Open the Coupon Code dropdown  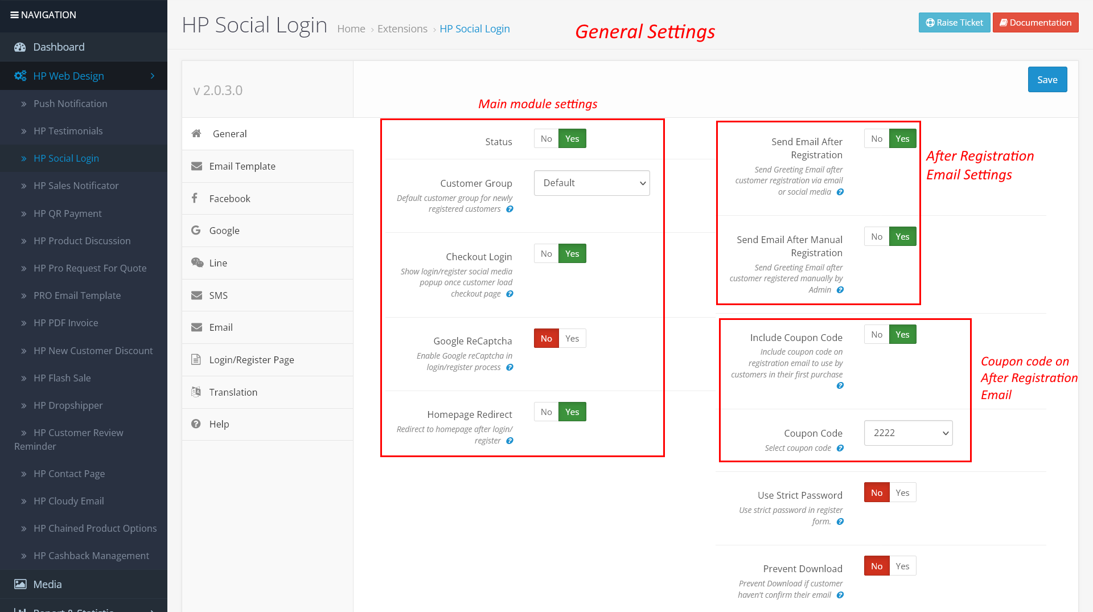(908, 433)
